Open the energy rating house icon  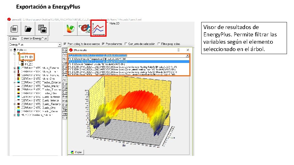70,29
